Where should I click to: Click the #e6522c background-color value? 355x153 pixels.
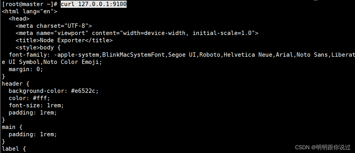tap(85, 91)
